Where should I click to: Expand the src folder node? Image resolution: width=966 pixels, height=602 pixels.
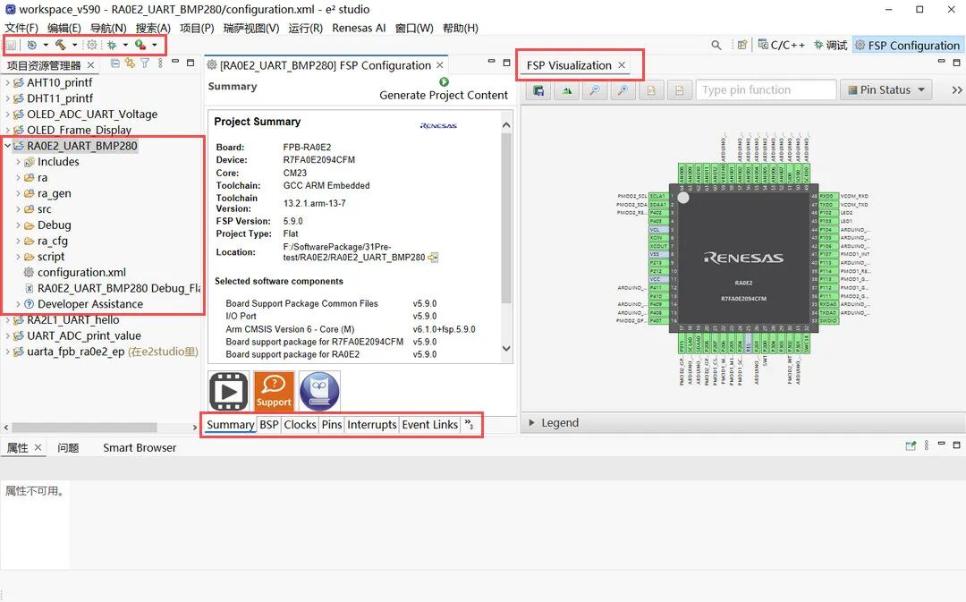click(18, 209)
